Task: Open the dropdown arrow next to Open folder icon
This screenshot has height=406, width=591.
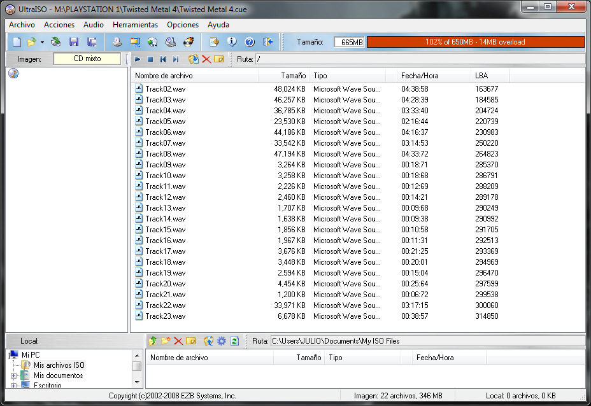Action: (42, 42)
